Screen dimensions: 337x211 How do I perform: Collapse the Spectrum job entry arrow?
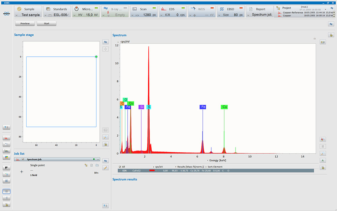click(x=98, y=159)
